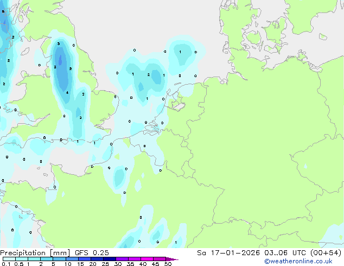Click the '10' legend scale label
Viewport: 344px width, 266px height.
pos(68,264)
